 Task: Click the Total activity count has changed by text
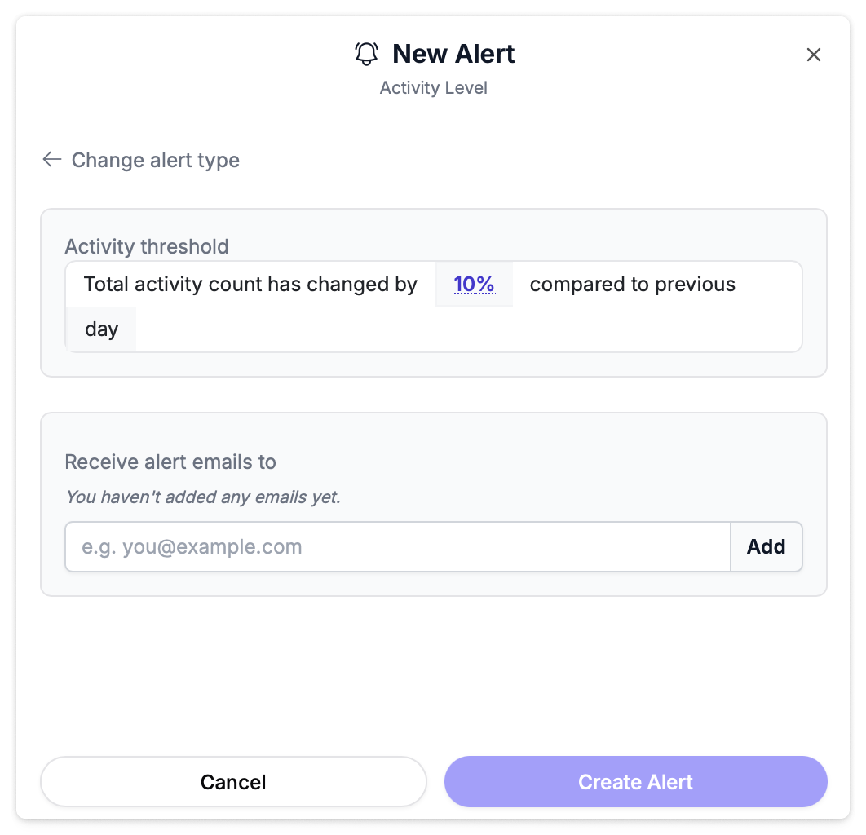(250, 285)
